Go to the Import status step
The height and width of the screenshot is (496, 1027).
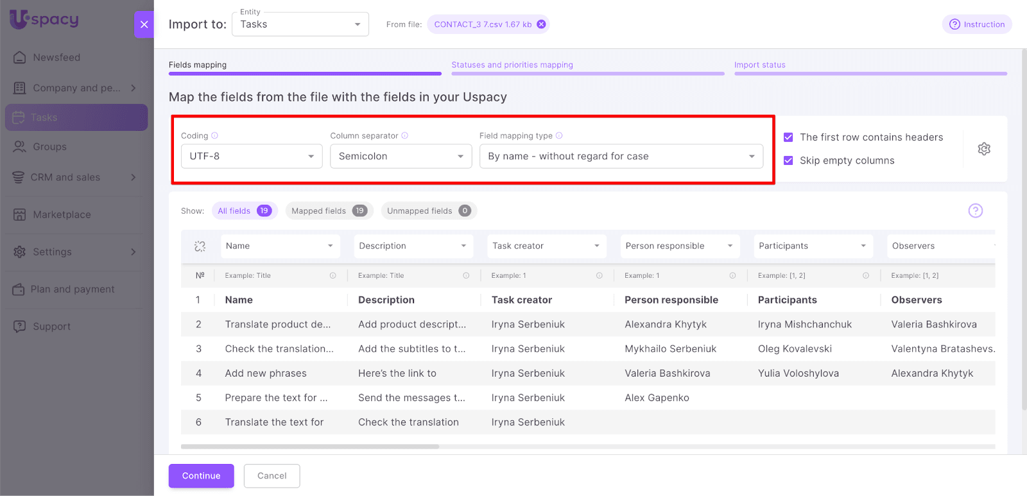click(759, 65)
